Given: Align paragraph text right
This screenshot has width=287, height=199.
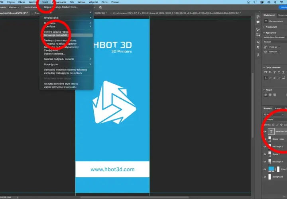Looking at the screenshot, I should click(275, 95).
